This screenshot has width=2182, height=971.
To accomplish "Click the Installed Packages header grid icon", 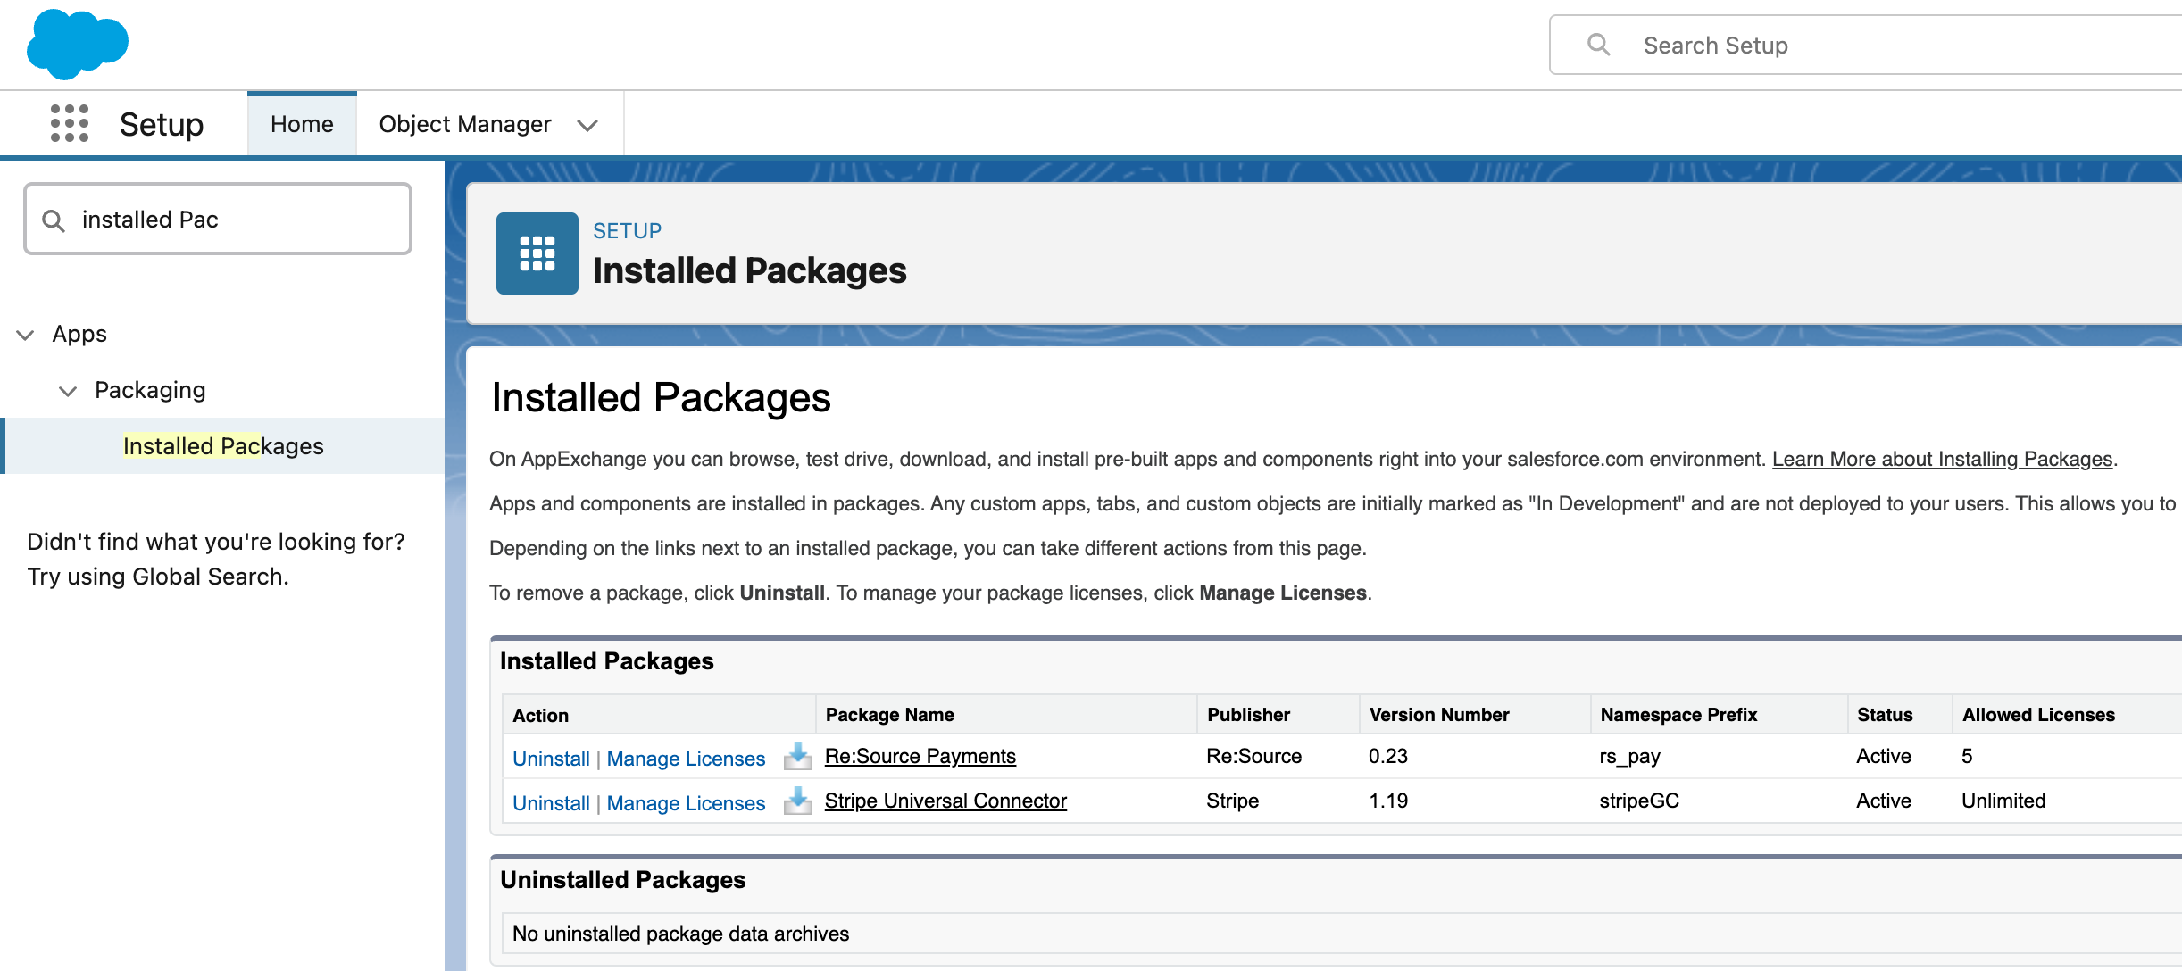I will point(537,253).
